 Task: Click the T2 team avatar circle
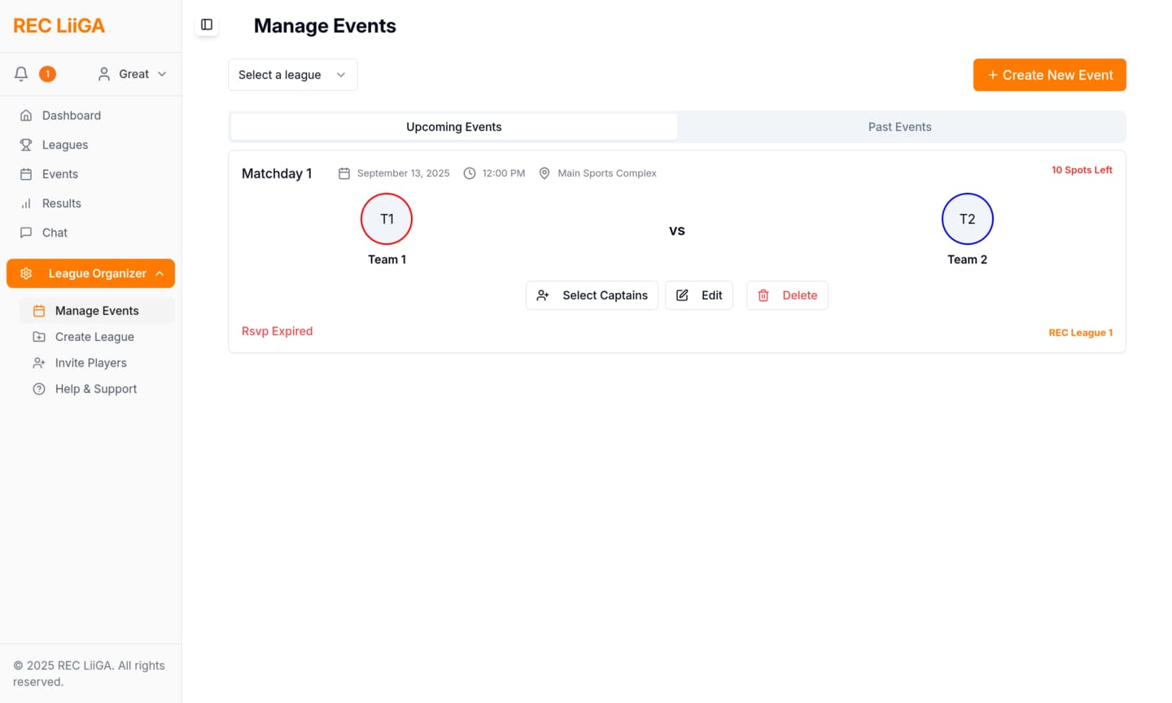click(967, 219)
